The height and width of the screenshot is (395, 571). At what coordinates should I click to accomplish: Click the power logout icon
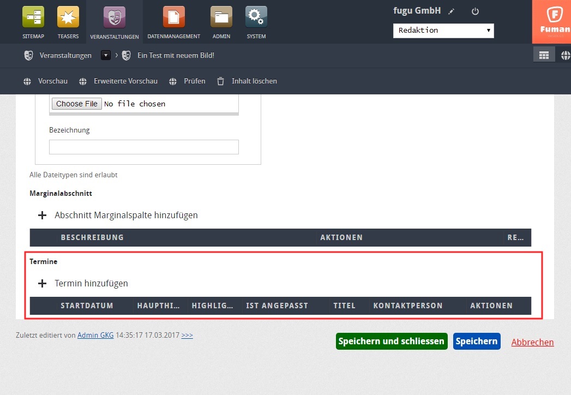[475, 11]
